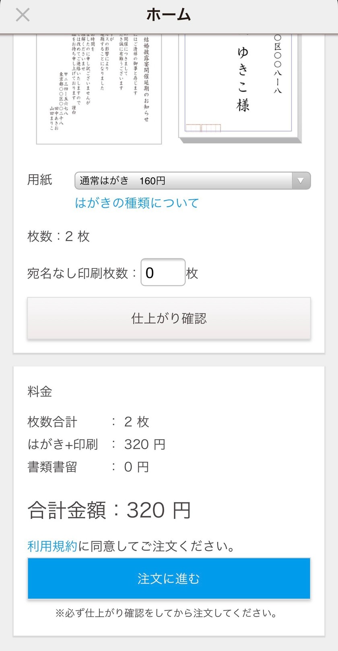338x651 pixels.
Task: Open the 用紙 dropdown showing 通常はがき 160円
Action: [192, 181]
